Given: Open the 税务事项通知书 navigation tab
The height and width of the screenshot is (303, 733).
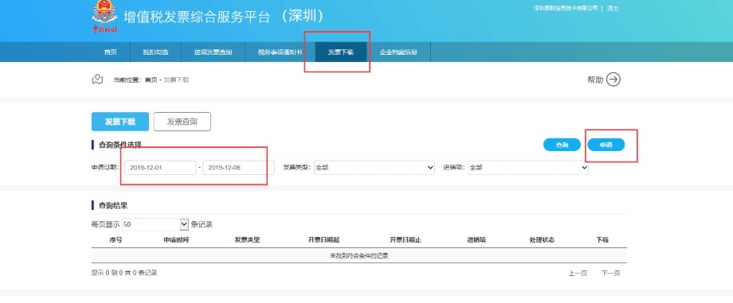Looking at the screenshot, I should click(x=280, y=52).
